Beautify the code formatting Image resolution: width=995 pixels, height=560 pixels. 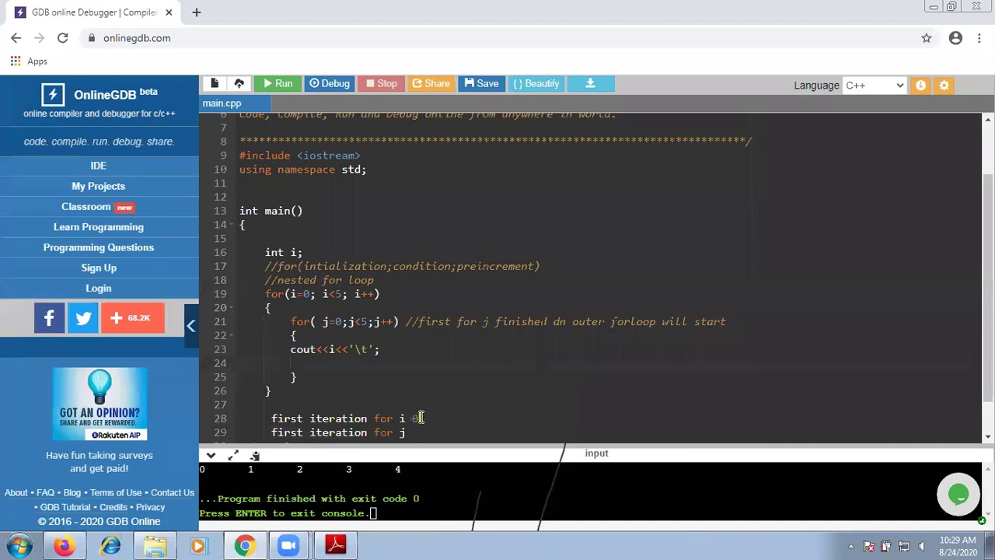pos(536,83)
